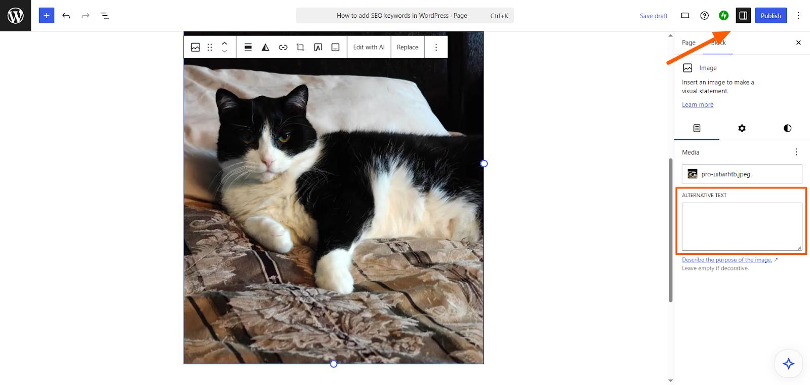The image size is (810, 385).
Task: Open the document overview list
Action: click(x=105, y=16)
